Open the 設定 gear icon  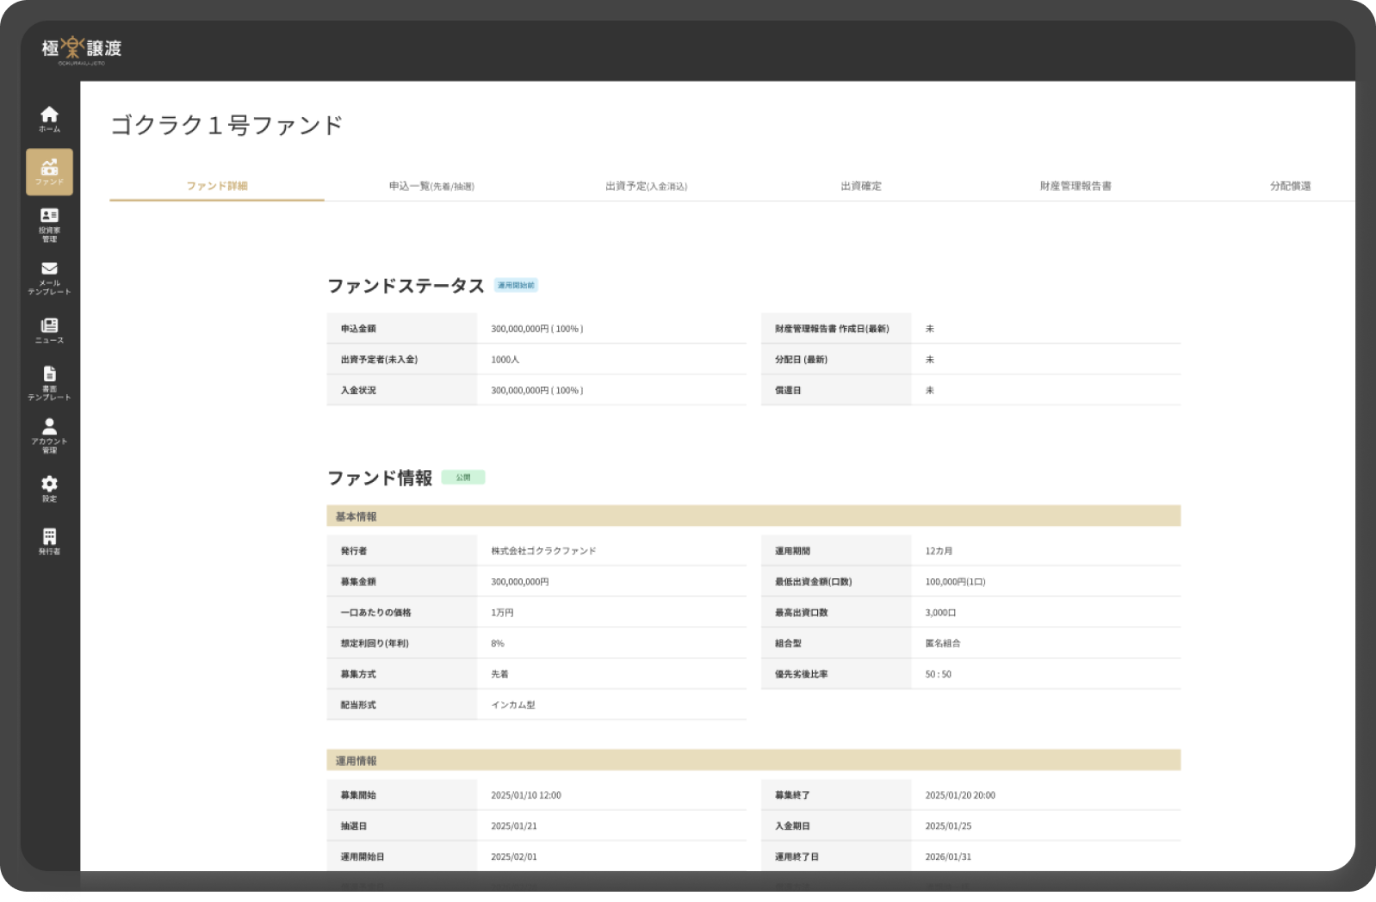49,489
